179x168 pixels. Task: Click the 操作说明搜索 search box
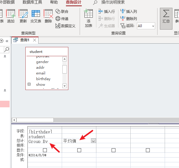pyautogui.click(x=113, y=2)
